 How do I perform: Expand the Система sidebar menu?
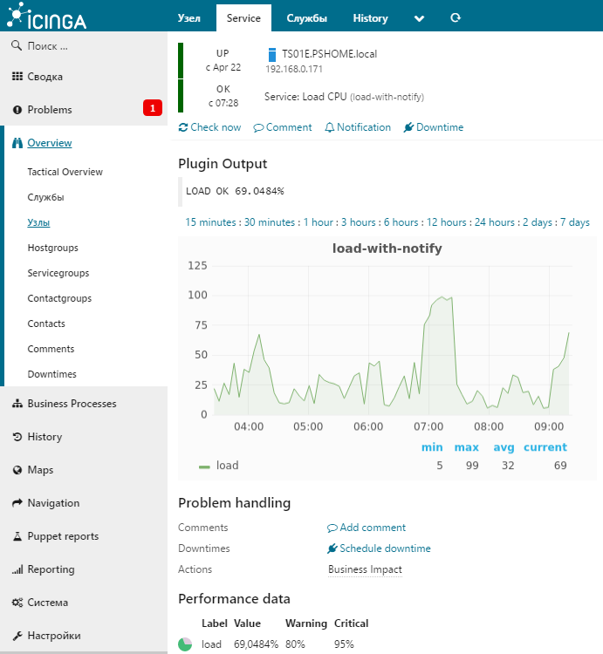(47, 603)
